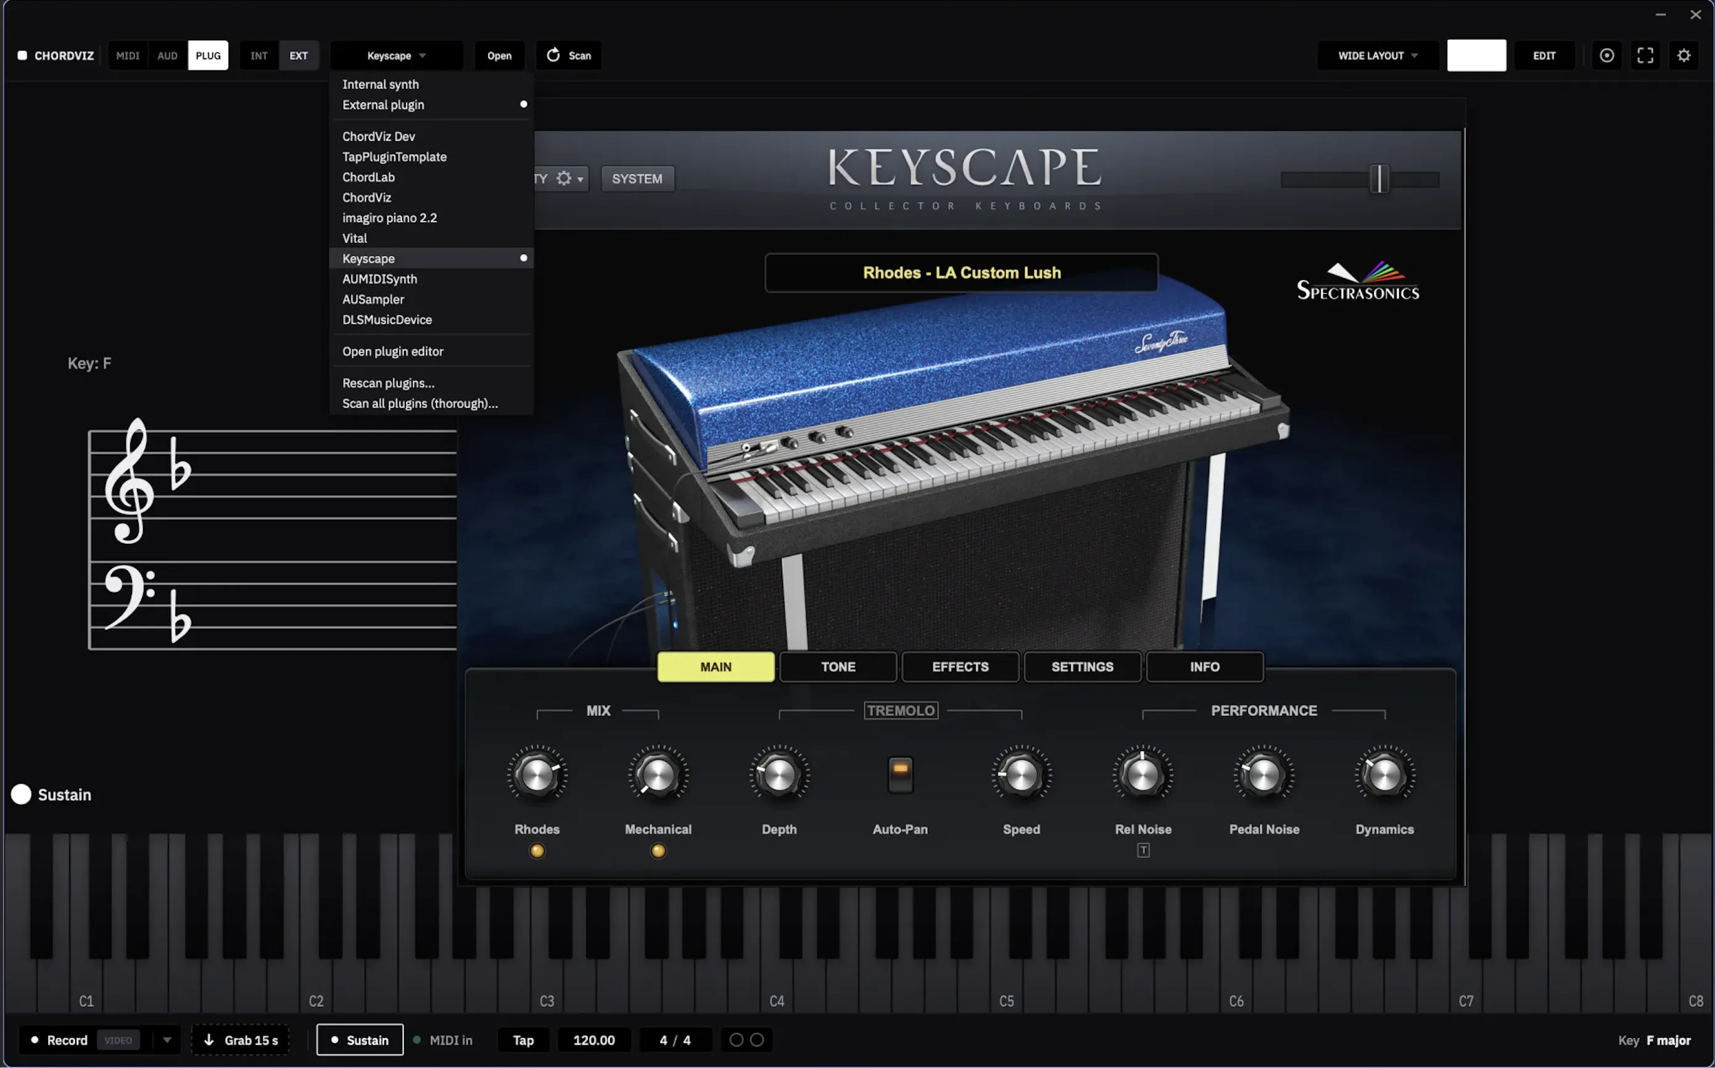Choose External plugin from the menu
Screen dimensions: 1715x1068
click(431, 105)
